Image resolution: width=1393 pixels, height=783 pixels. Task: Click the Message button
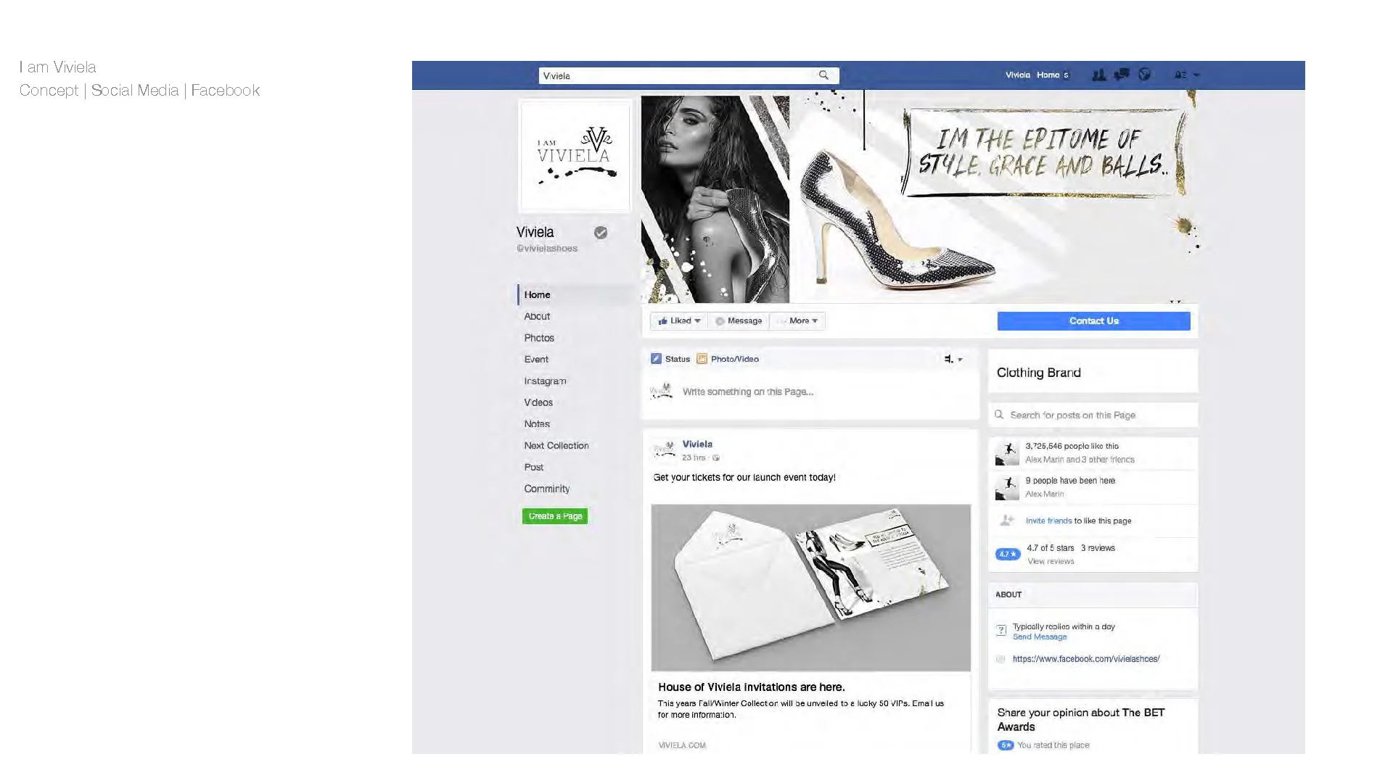[739, 320]
